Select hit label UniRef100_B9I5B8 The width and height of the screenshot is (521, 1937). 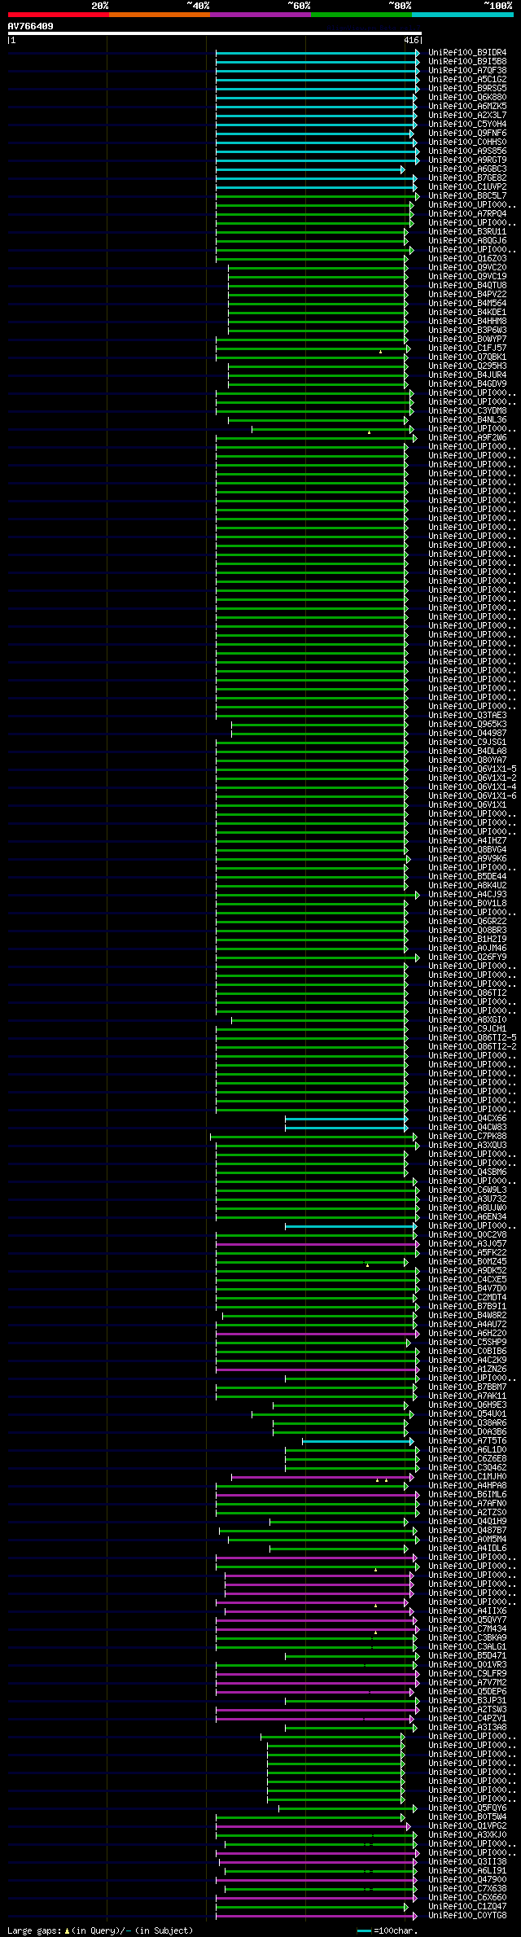point(467,62)
